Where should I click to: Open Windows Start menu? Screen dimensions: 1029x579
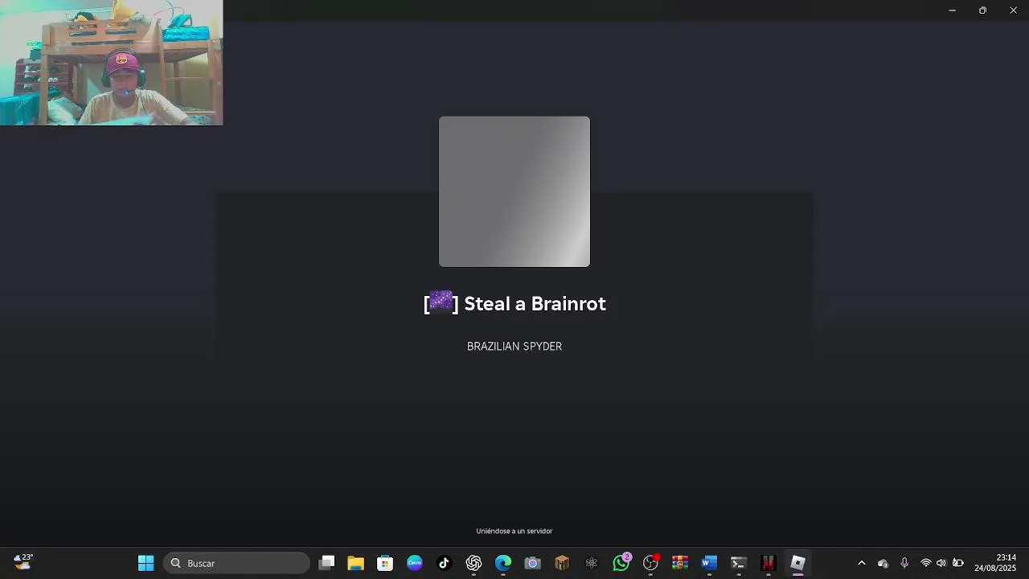pos(146,563)
